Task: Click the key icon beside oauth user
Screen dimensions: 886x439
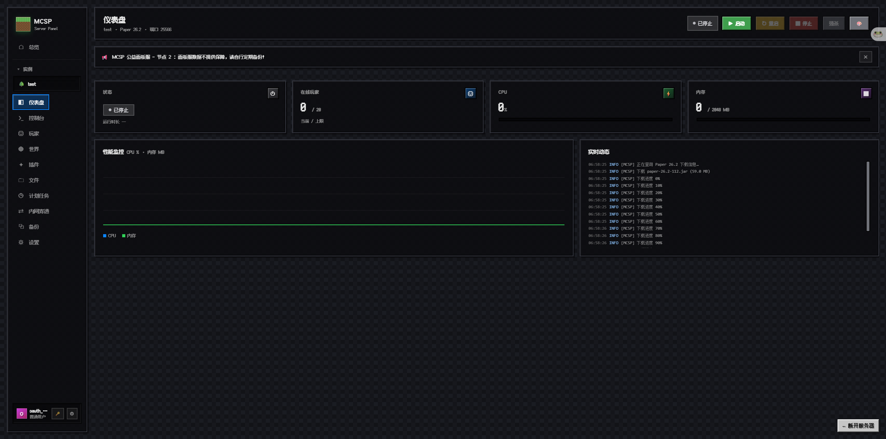Action: [x=58, y=413]
